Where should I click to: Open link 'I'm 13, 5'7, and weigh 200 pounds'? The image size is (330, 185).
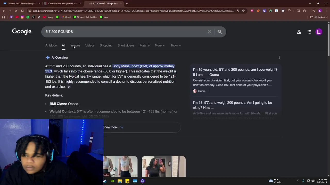(x=233, y=105)
